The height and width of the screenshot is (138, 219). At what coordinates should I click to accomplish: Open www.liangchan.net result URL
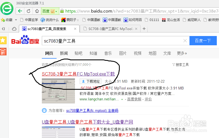(99, 99)
